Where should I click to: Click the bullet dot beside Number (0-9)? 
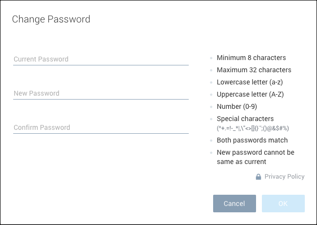(211, 107)
